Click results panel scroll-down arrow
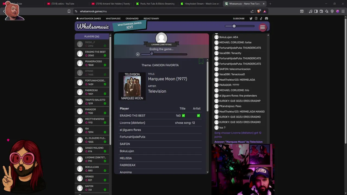The width and height of the screenshot is (347, 195). tap(208, 172)
